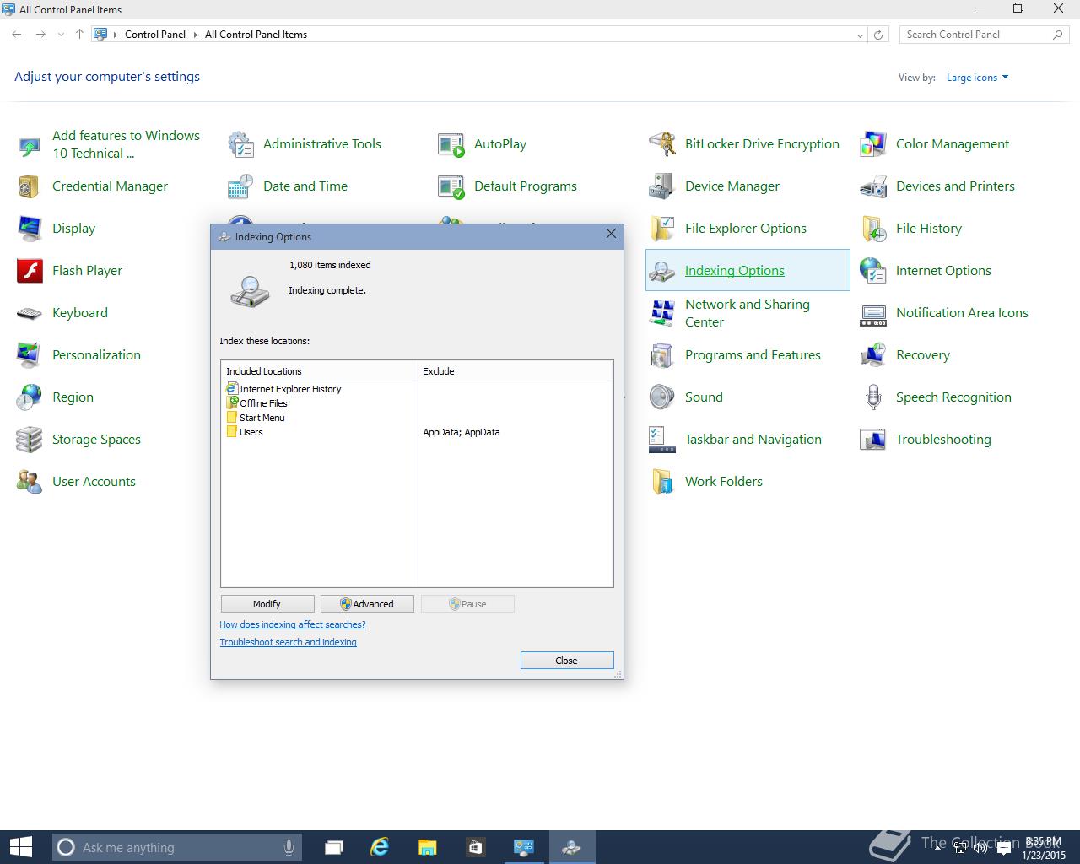The width and height of the screenshot is (1080, 864).
Task: Open Network and Sharing Center icon
Action: pyautogui.click(x=662, y=313)
